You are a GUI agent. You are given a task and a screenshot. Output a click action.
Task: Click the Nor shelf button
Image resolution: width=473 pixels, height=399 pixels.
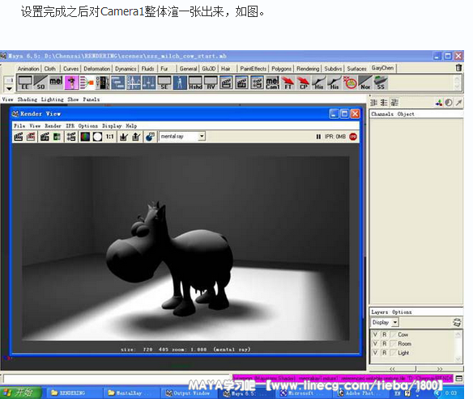365,83
